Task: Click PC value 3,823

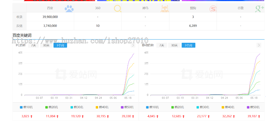Action: tap(25, 117)
